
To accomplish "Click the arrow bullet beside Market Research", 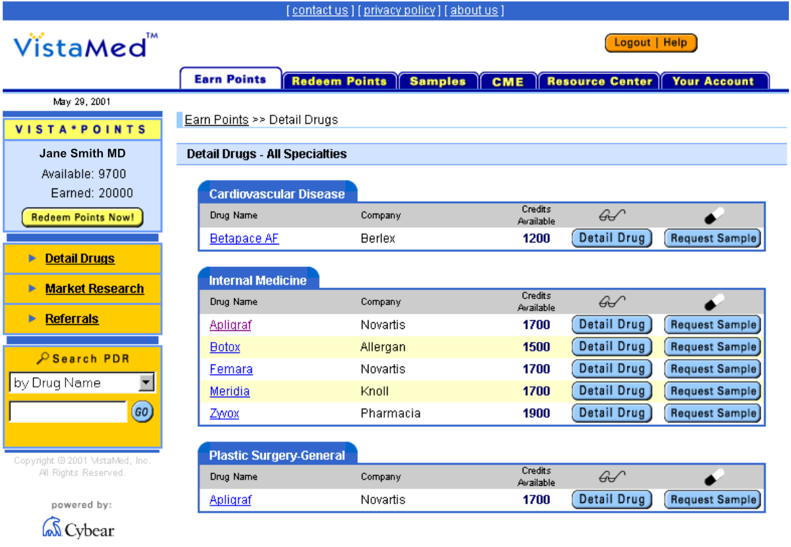I will [32, 289].
